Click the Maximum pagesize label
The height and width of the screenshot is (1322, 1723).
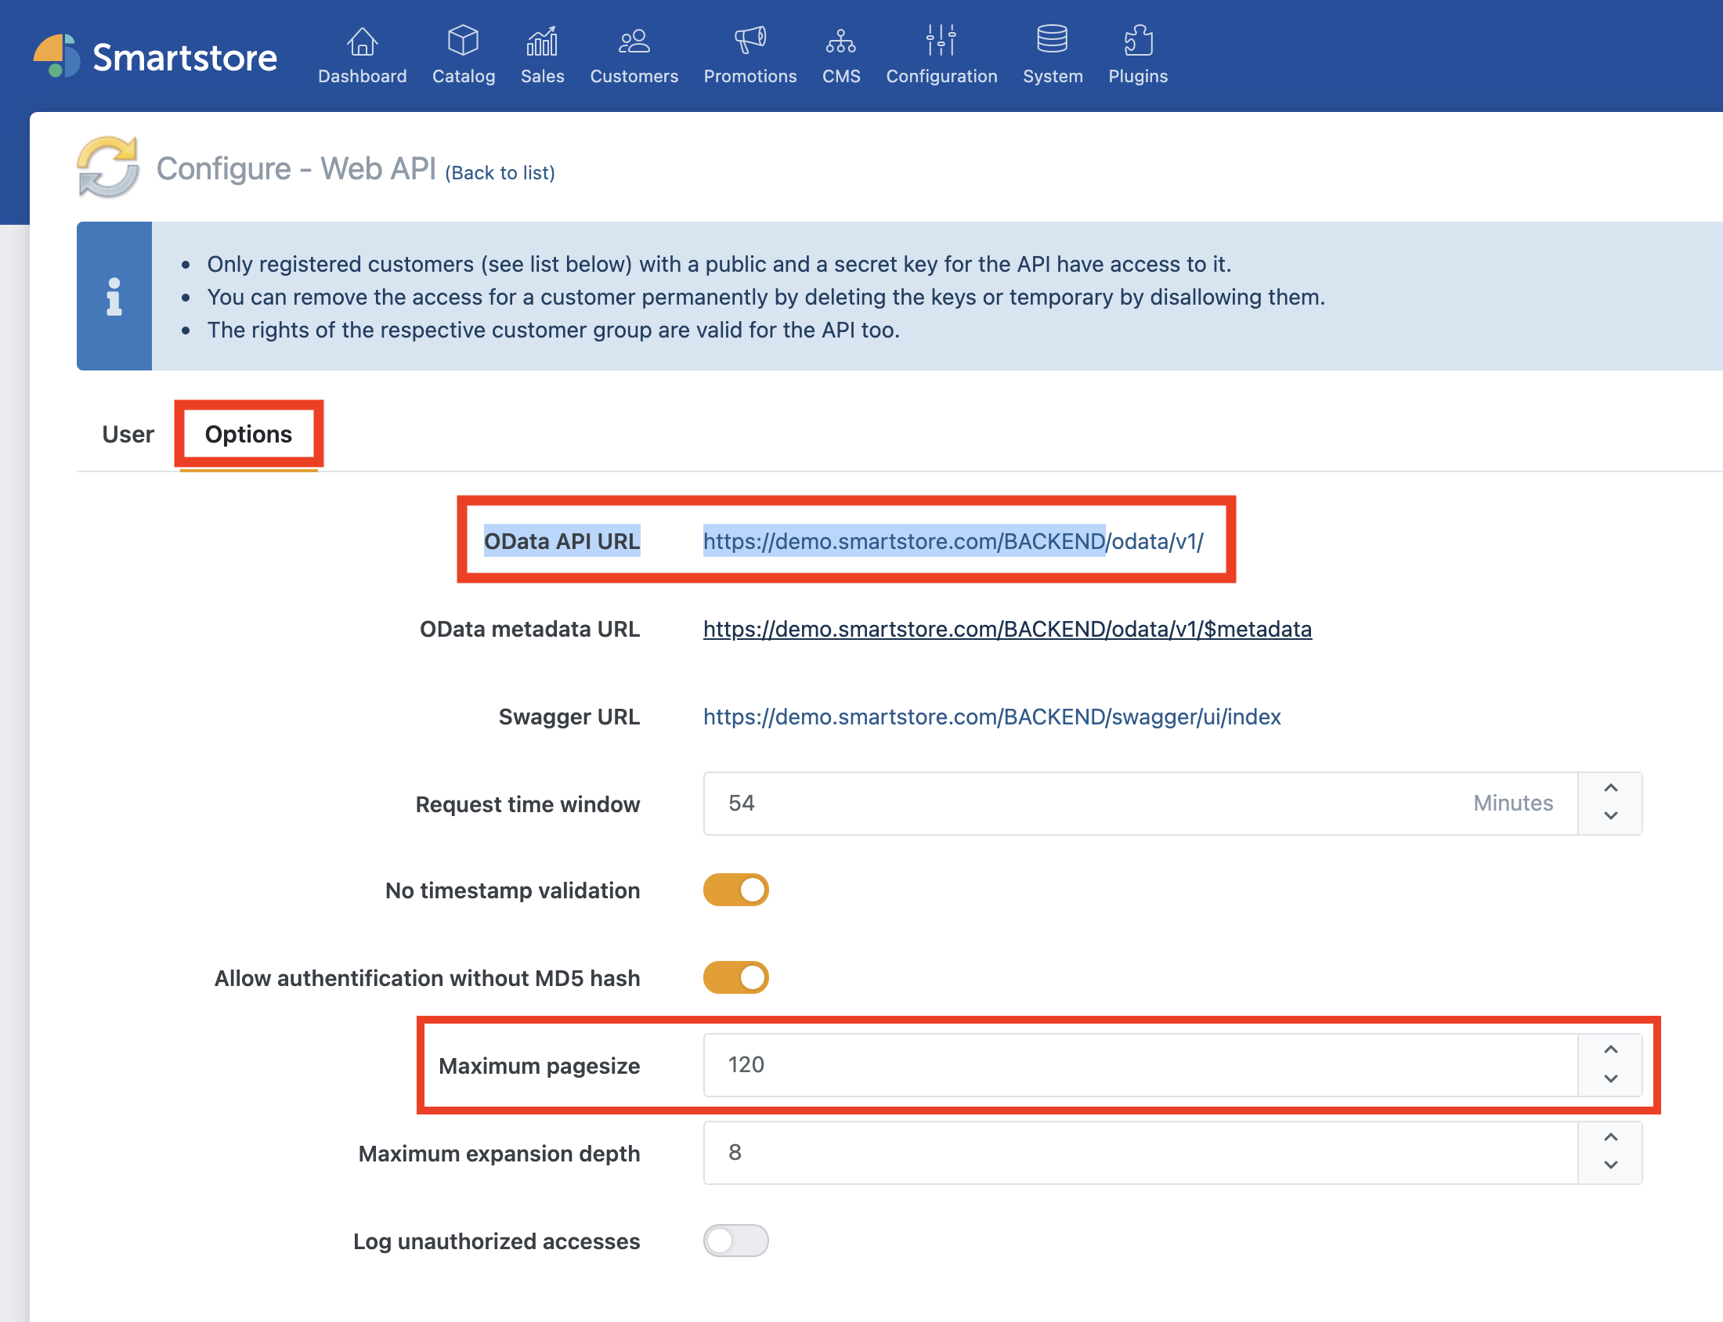click(x=539, y=1066)
